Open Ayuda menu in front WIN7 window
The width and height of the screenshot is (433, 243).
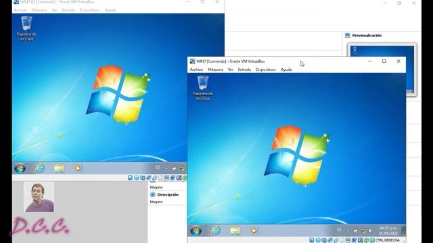click(286, 70)
